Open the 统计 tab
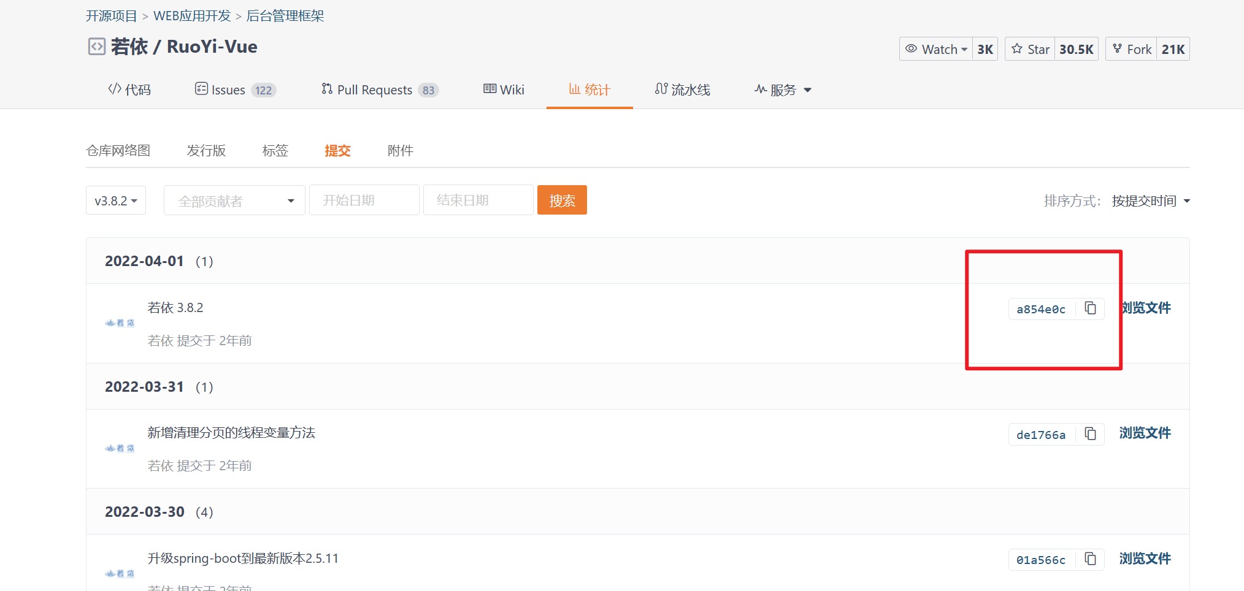Screen dimensions: 1244x591 pos(589,90)
